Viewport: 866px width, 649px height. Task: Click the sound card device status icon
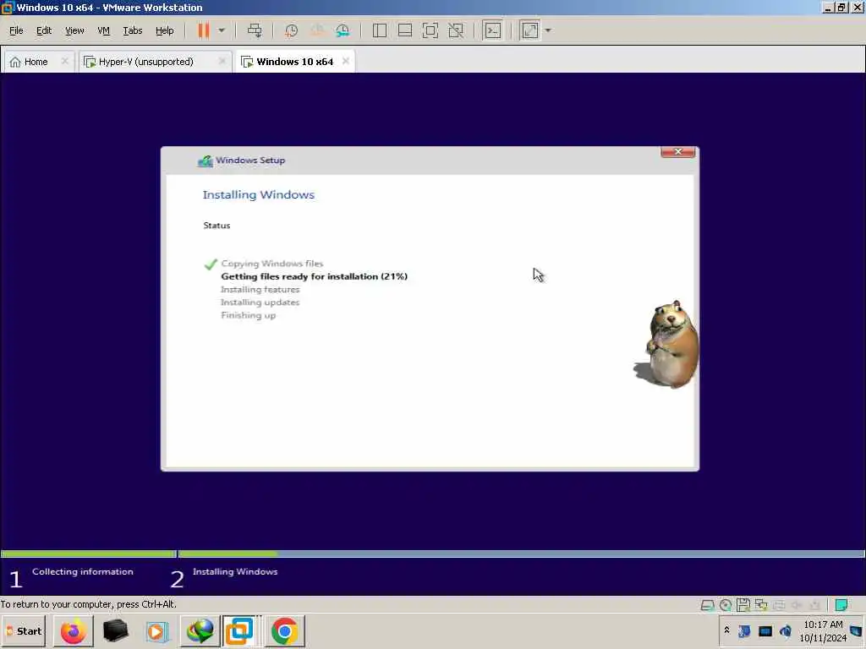(797, 605)
